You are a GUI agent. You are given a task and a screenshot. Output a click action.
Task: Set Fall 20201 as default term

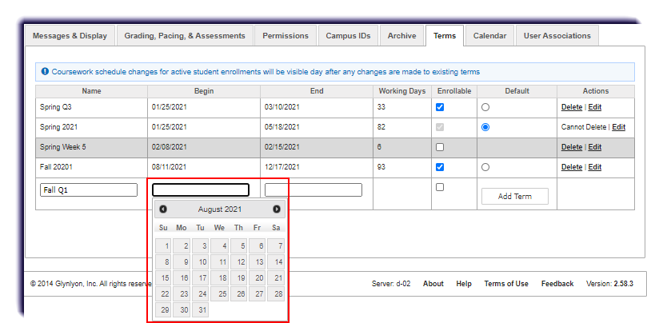(485, 167)
